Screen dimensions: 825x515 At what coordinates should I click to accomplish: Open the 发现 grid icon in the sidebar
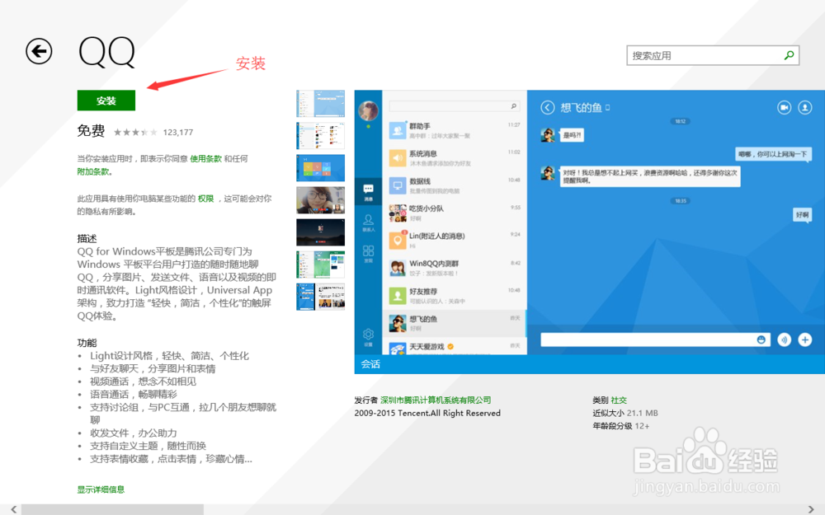(368, 254)
